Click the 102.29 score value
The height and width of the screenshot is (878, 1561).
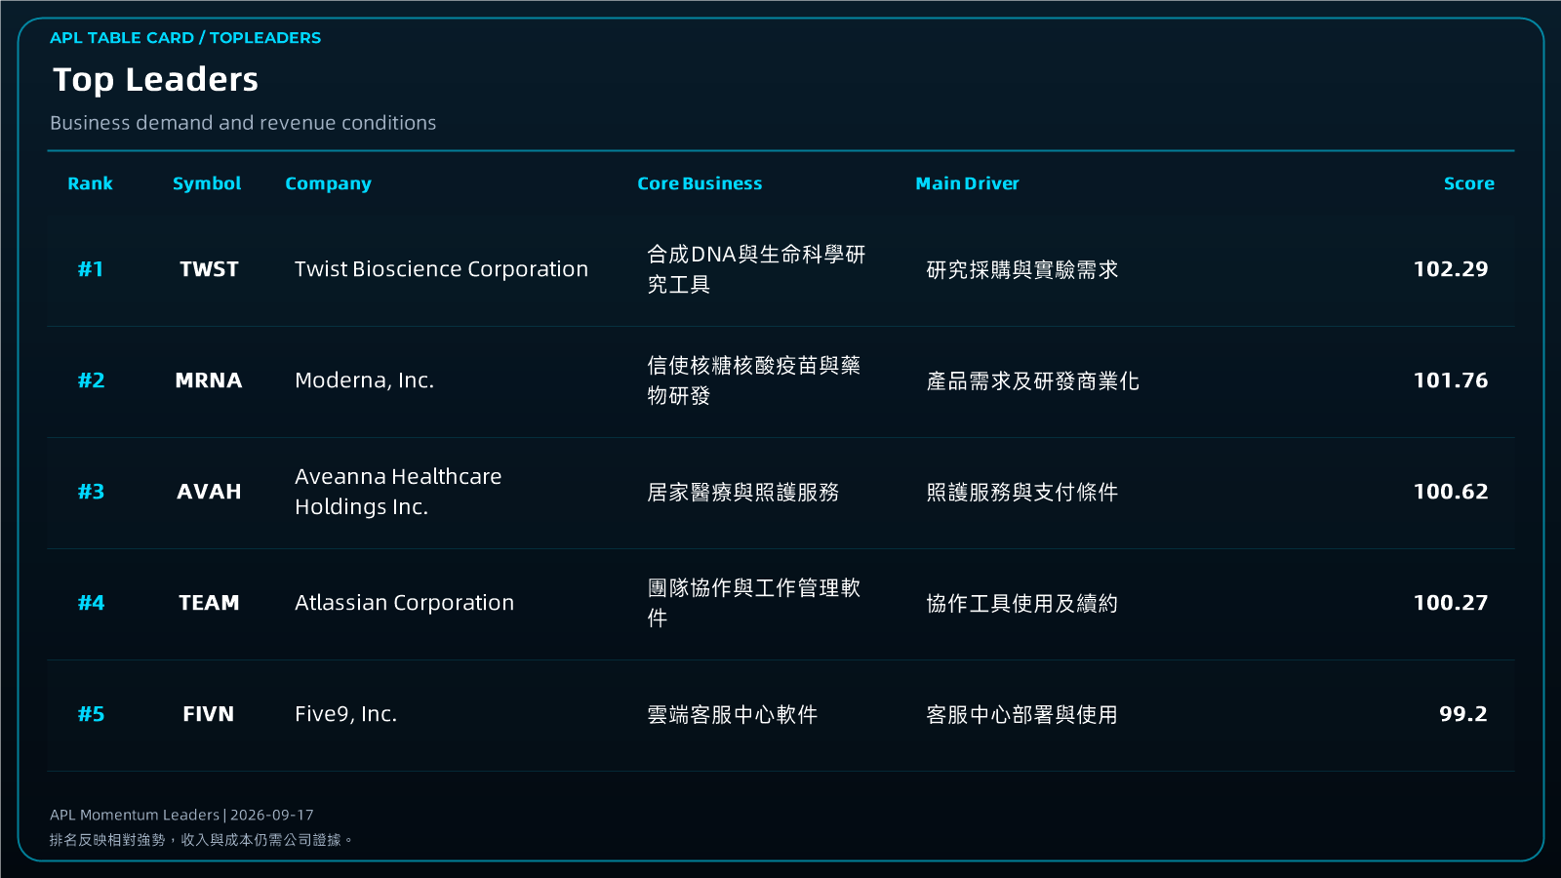pyautogui.click(x=1451, y=269)
